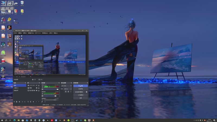Toggle 工作室模式 (Studio Mode) button

tap(81, 95)
